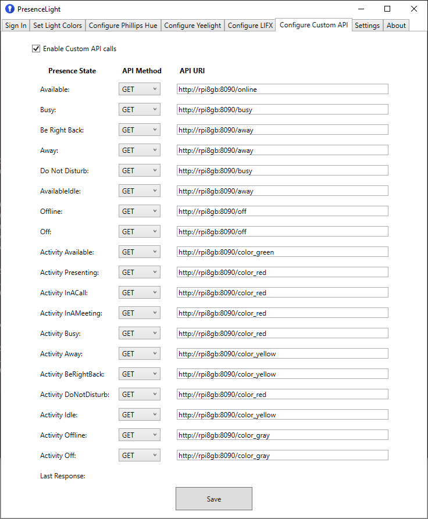
Task: Open the Activity Presenting method dropdown
Action: point(140,272)
